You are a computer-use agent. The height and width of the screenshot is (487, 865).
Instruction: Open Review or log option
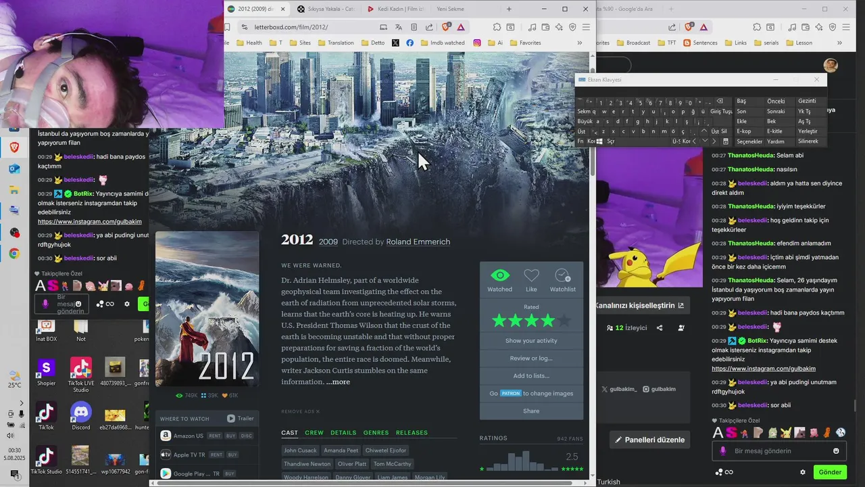tap(531, 358)
